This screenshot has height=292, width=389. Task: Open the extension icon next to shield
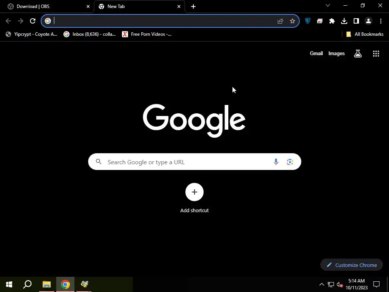(320, 21)
